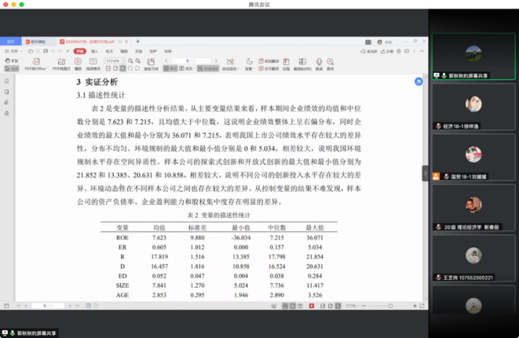This screenshot has width=519, height=338.
Task: Click the zoom slider handle in status bar
Action: click(x=390, y=306)
